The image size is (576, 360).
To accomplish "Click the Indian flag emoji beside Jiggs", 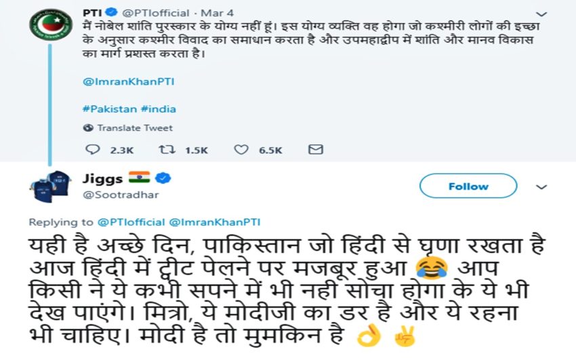I will click(140, 178).
